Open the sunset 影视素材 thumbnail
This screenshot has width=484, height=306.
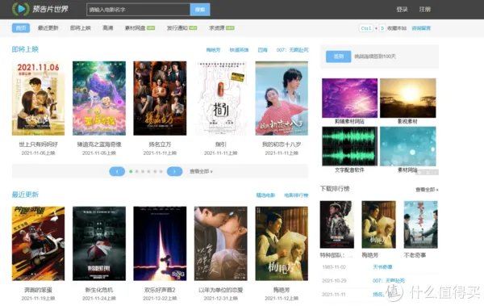tap(407, 98)
